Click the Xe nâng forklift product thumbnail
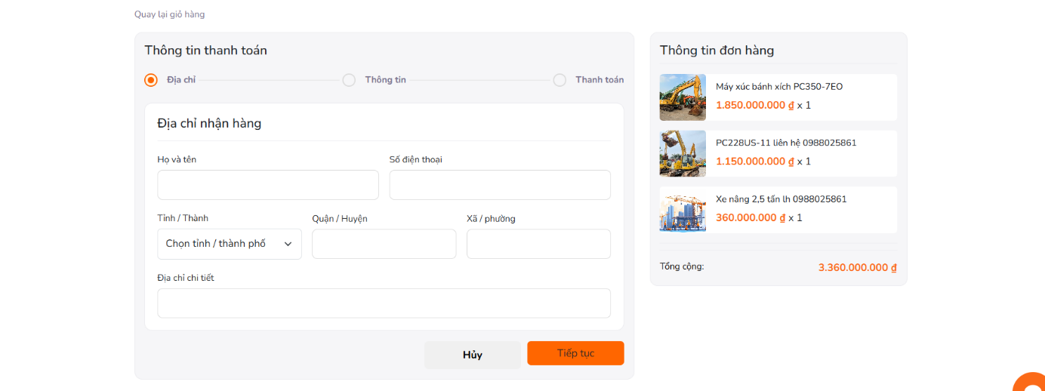 (683, 210)
